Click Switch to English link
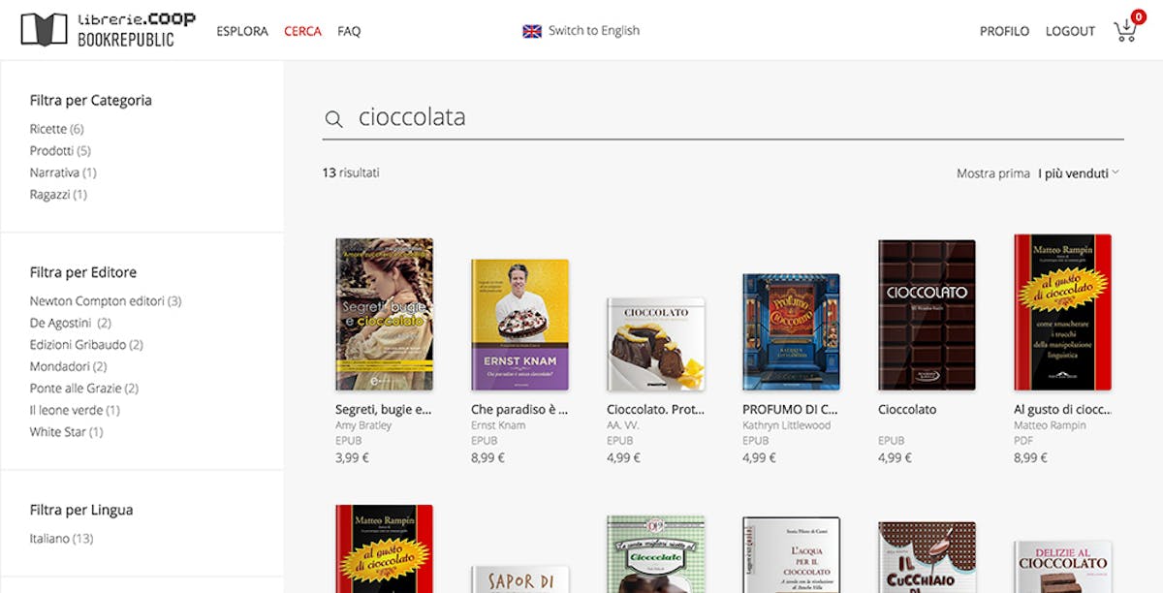Viewport: 1163px width, 593px height. click(x=594, y=30)
